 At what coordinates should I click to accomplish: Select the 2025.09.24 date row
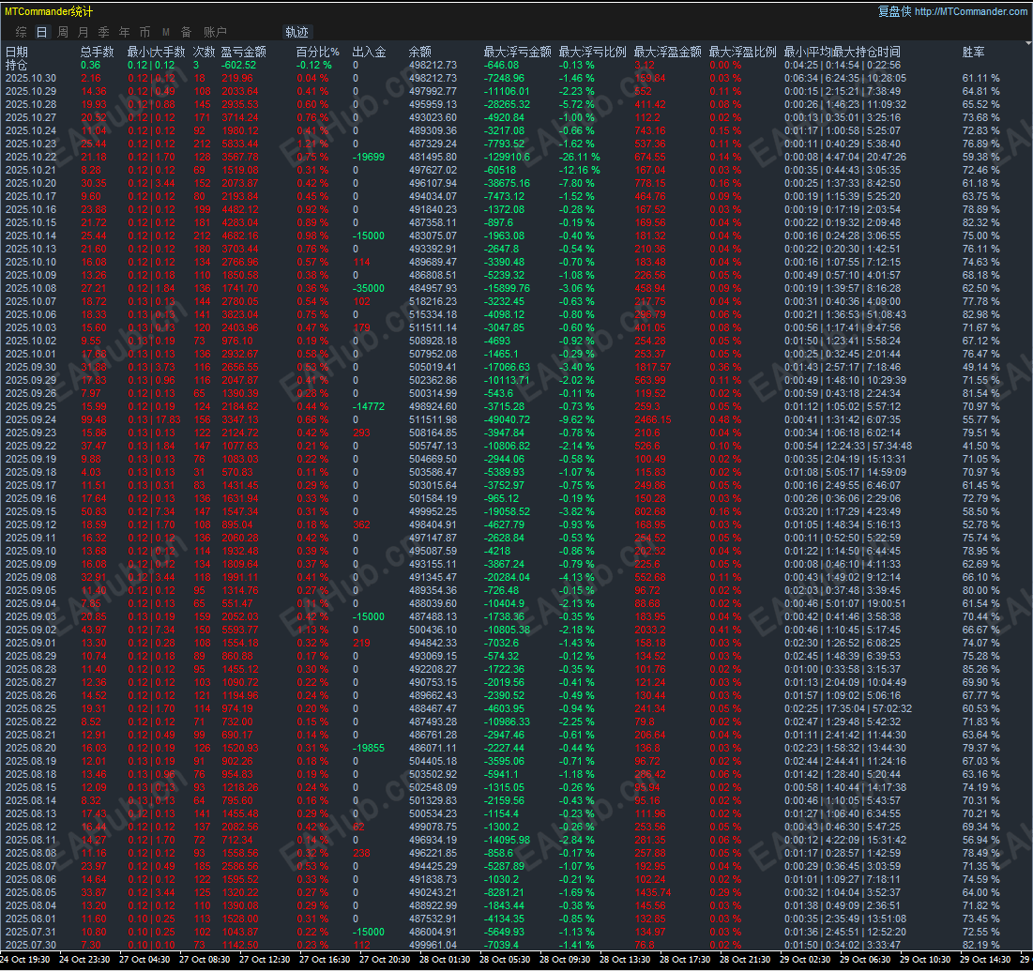pos(514,419)
